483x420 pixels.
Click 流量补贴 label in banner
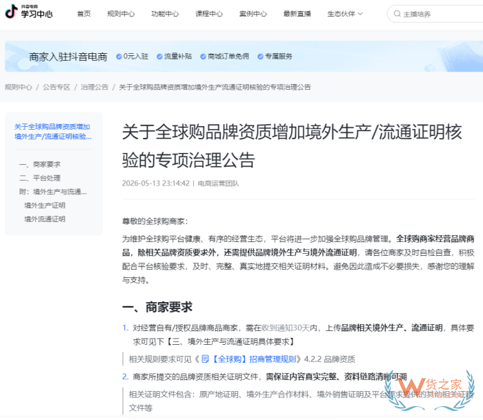click(x=178, y=57)
